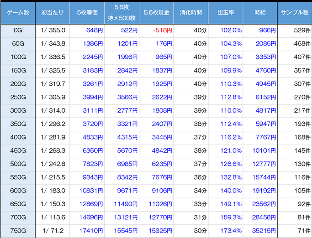Click the 時給 column header
The height and width of the screenshot is (238, 312).
pyautogui.click(x=260, y=13)
